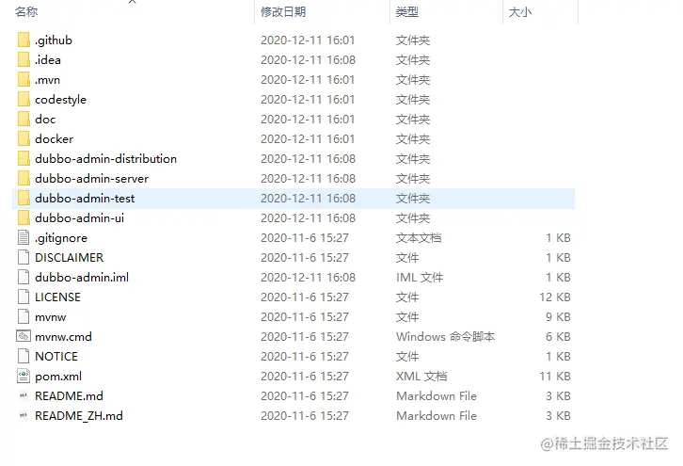Sort by the 修改日期 column header
The height and width of the screenshot is (466, 683).
tap(283, 12)
